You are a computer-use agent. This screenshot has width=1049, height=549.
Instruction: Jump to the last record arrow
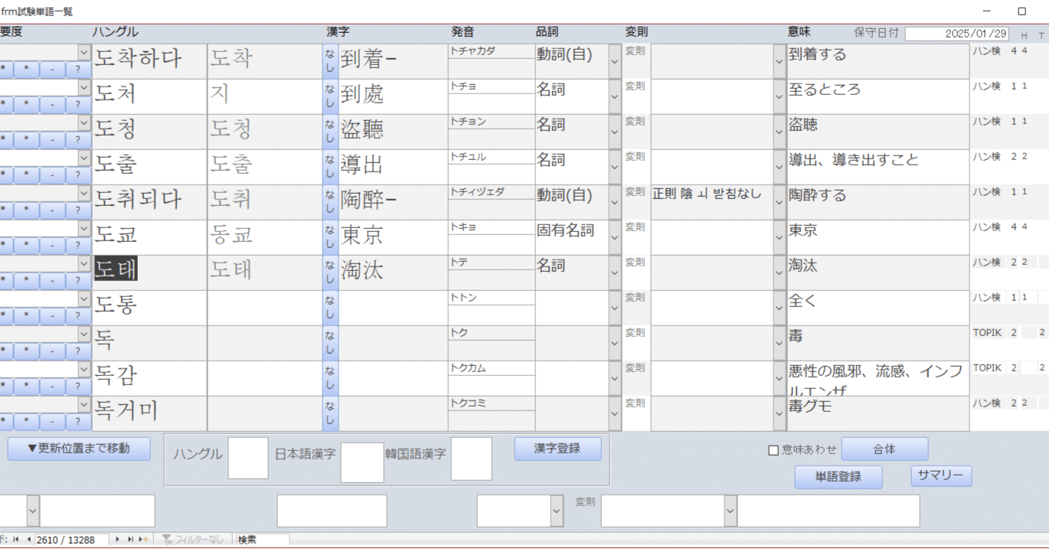click(130, 540)
